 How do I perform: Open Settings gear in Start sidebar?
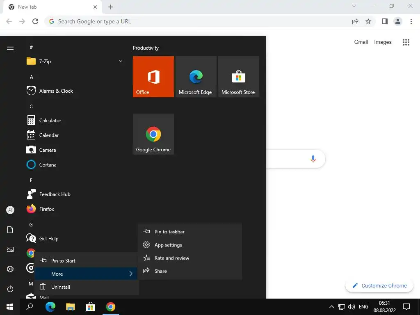coord(10,269)
